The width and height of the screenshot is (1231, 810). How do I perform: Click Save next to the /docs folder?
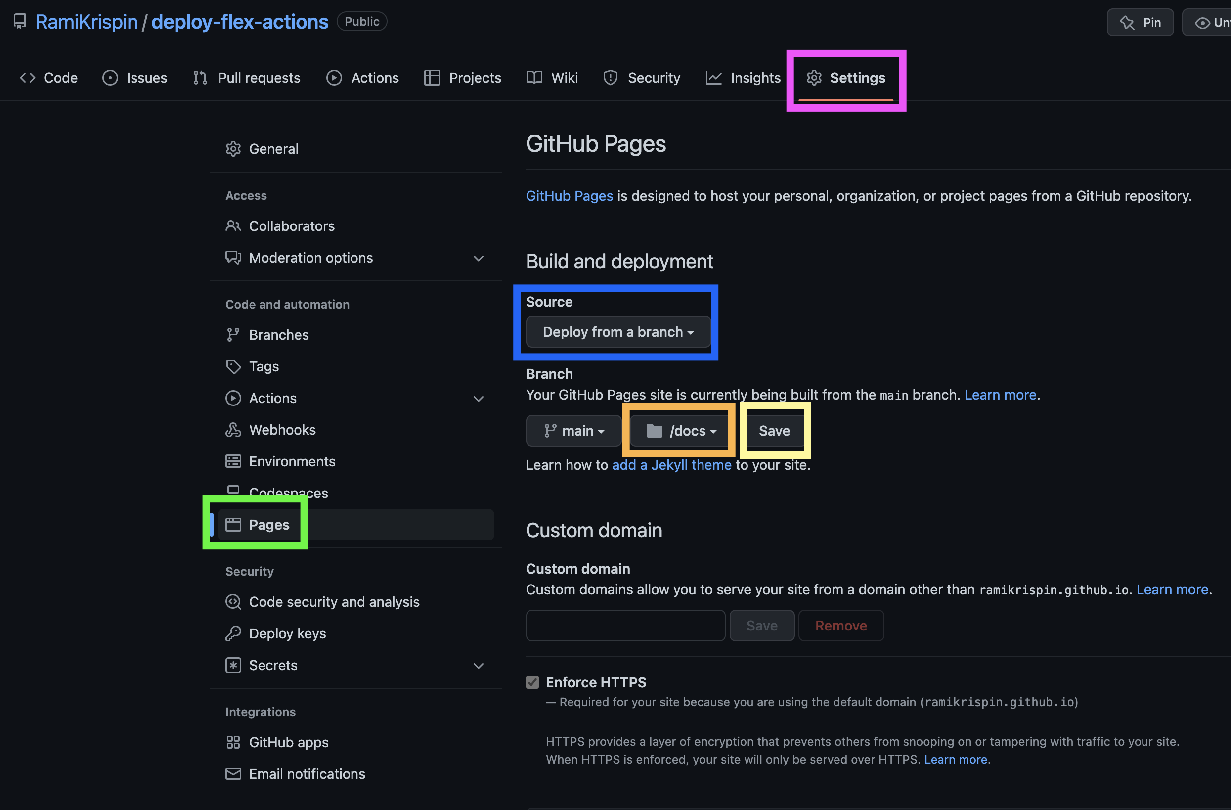(774, 431)
